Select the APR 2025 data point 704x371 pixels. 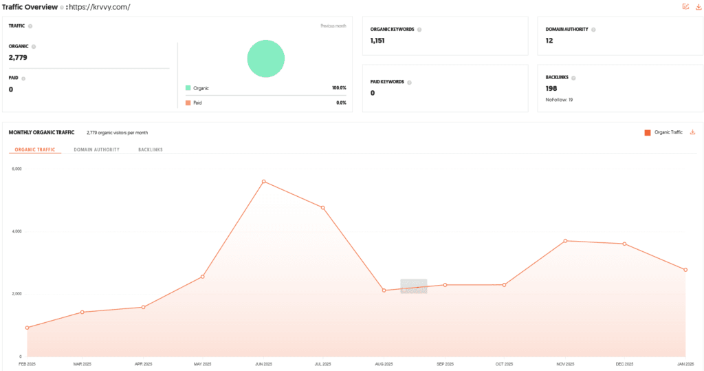[x=143, y=307]
